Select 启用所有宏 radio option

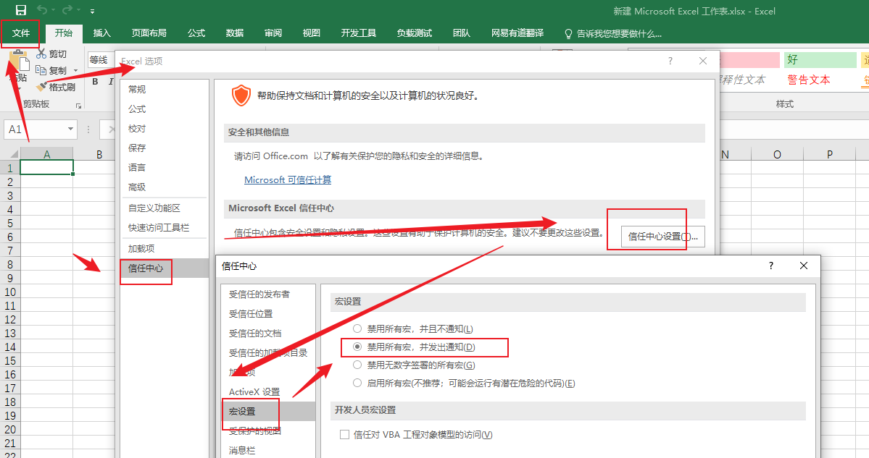pos(357,383)
